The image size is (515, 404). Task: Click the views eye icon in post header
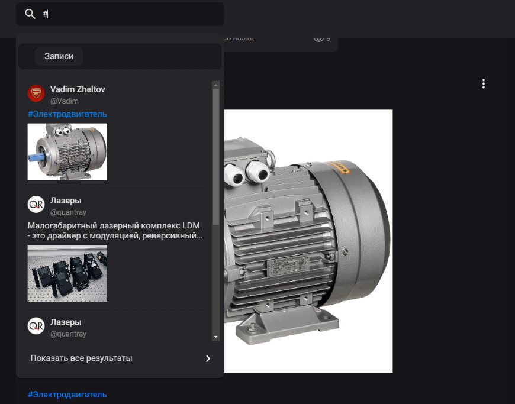(318, 38)
